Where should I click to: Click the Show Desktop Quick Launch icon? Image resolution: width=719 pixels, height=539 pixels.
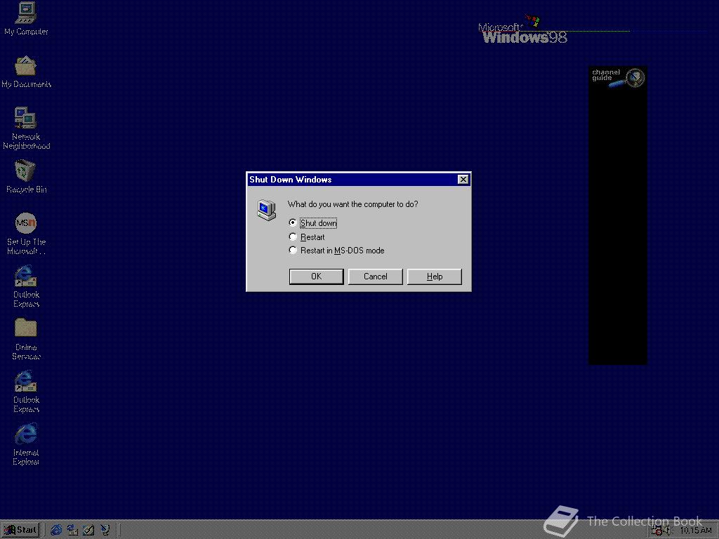coord(88,531)
